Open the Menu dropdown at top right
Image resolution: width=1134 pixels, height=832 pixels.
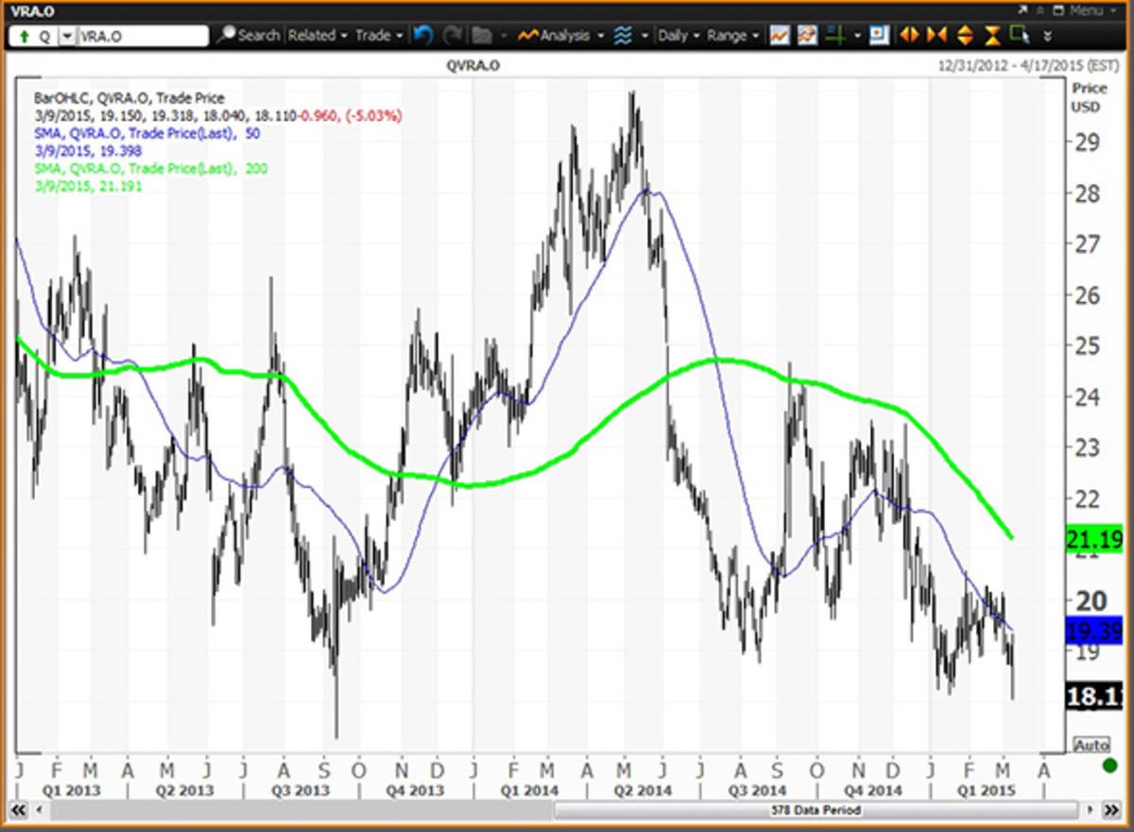click(1093, 10)
